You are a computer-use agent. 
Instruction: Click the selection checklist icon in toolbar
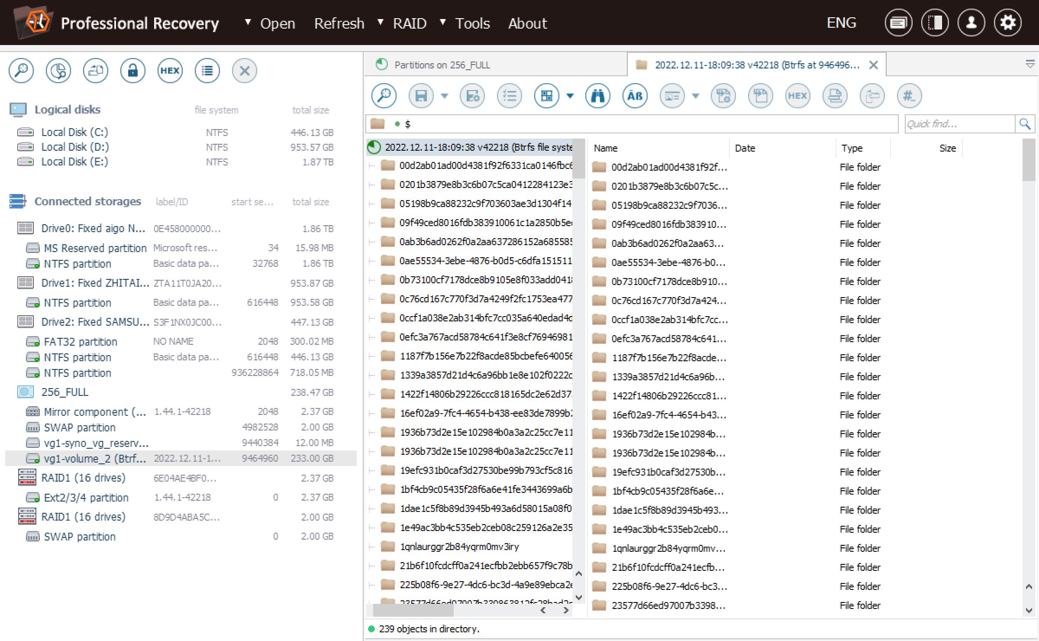pyautogui.click(x=510, y=96)
